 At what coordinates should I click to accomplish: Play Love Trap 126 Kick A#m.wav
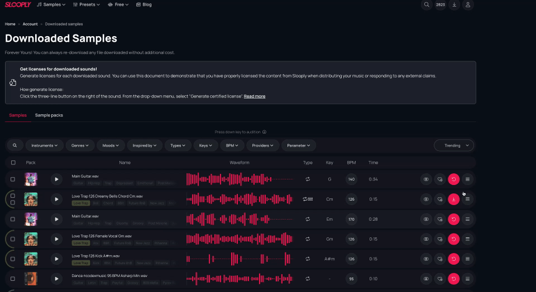(56, 259)
